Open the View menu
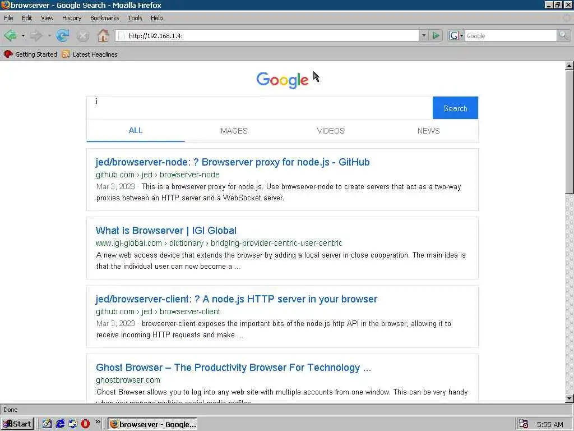The width and height of the screenshot is (574, 431). (47, 18)
